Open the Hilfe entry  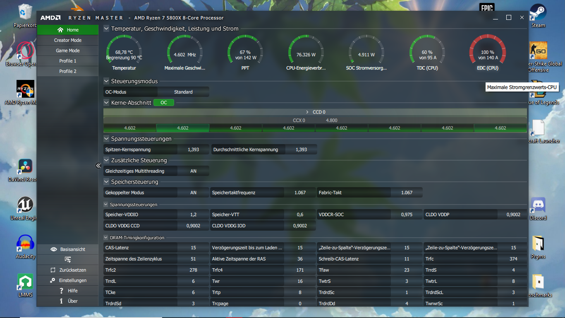[68, 291]
